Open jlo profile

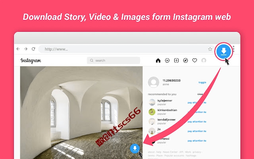[x=159, y=129]
